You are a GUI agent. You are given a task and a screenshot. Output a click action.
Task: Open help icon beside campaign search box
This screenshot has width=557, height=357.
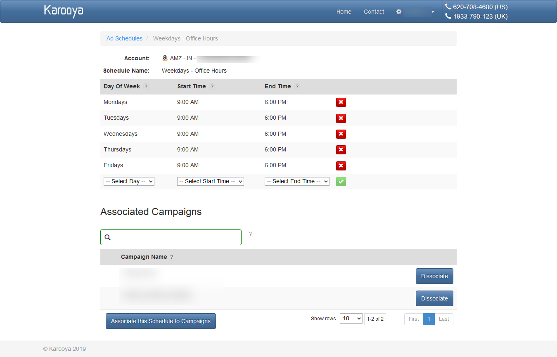(x=250, y=234)
